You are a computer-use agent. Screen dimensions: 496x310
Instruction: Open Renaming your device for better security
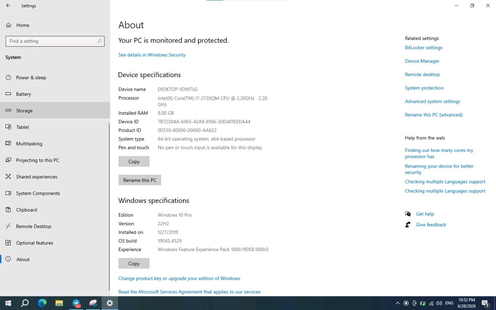[439, 169]
